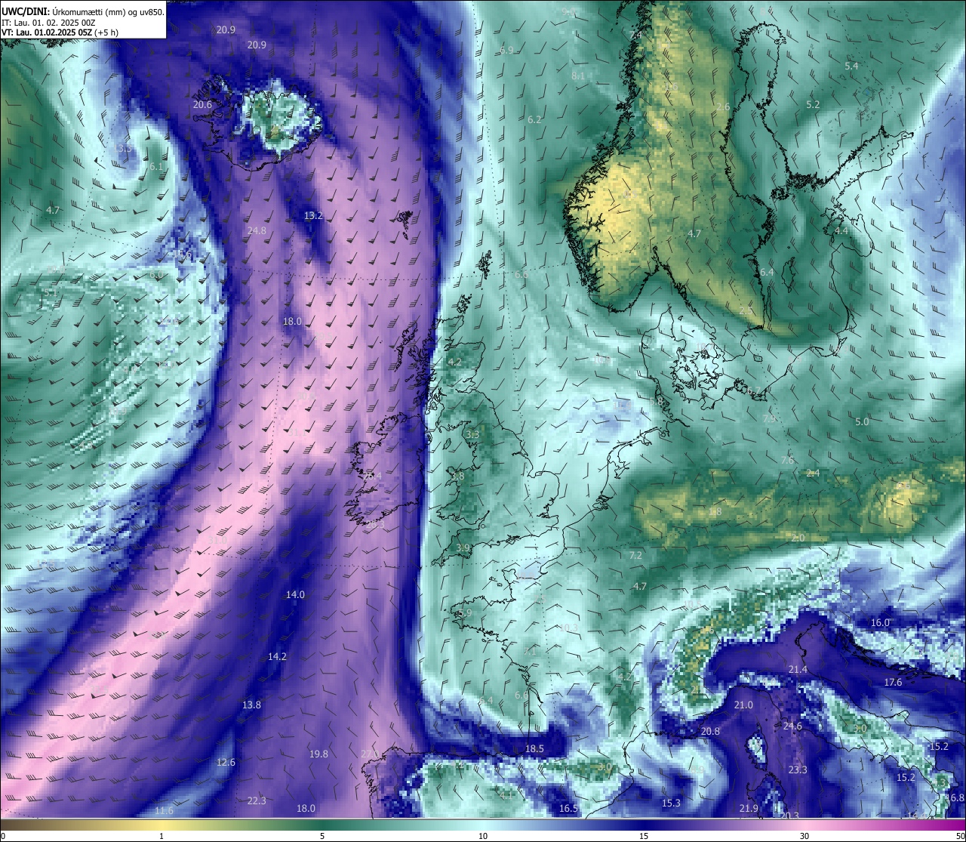Click the 5 tick label on the color scale
This screenshot has height=842, width=966.
click(322, 836)
